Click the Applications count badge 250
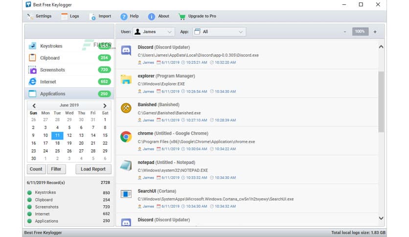Screen dimensions: 409x237 (104, 94)
